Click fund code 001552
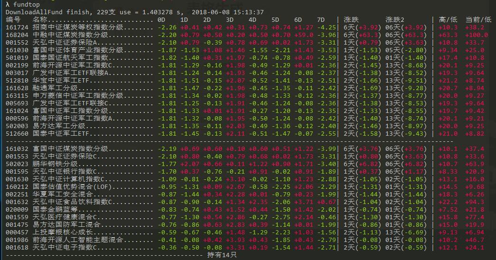Viewport: 496px width, 260px height. coord(17,43)
